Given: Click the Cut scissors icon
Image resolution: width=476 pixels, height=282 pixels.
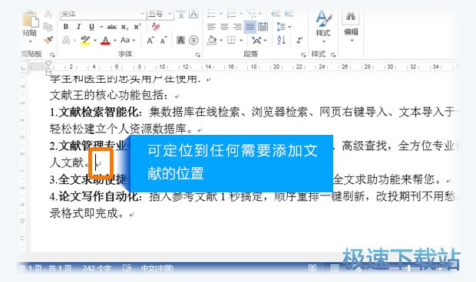Looking at the screenshot, I should (x=48, y=14).
